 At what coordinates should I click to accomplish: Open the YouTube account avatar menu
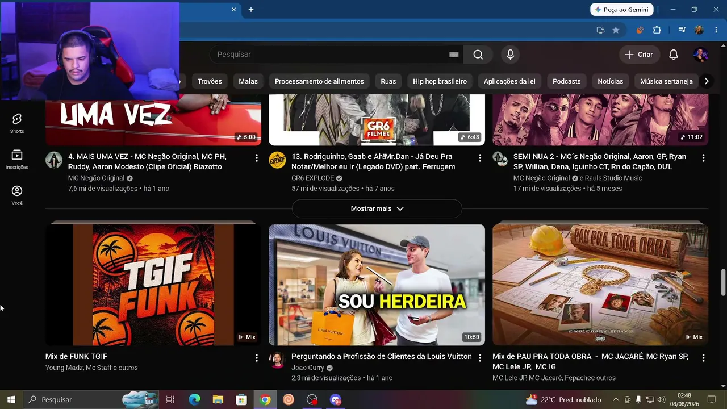coord(700,55)
